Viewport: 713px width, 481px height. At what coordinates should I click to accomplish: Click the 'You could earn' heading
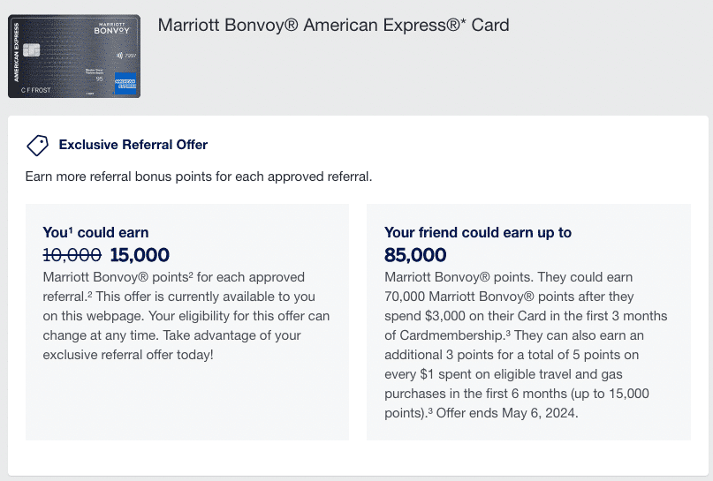[x=95, y=232]
